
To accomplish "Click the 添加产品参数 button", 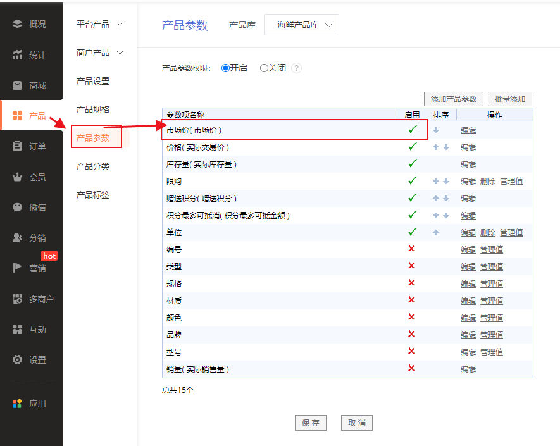I will point(454,99).
